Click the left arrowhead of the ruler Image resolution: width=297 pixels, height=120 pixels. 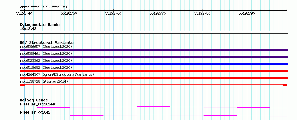coord(21,10)
